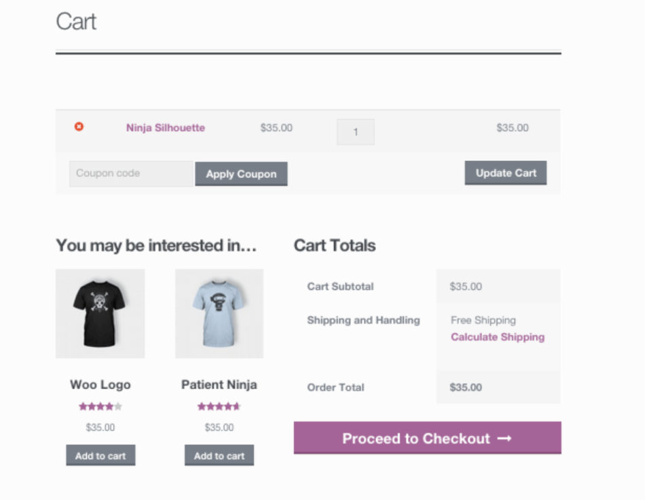
Task: Remove Ninja Silhouette with red X icon
Action: point(79,127)
